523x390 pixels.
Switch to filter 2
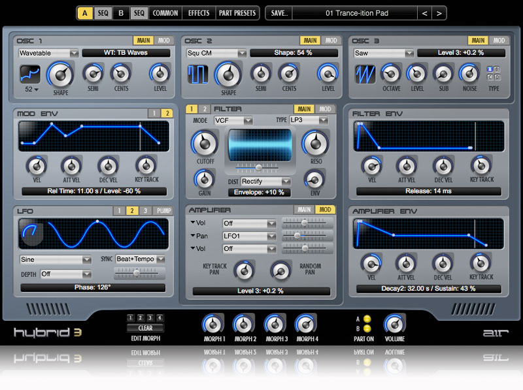[205, 109]
